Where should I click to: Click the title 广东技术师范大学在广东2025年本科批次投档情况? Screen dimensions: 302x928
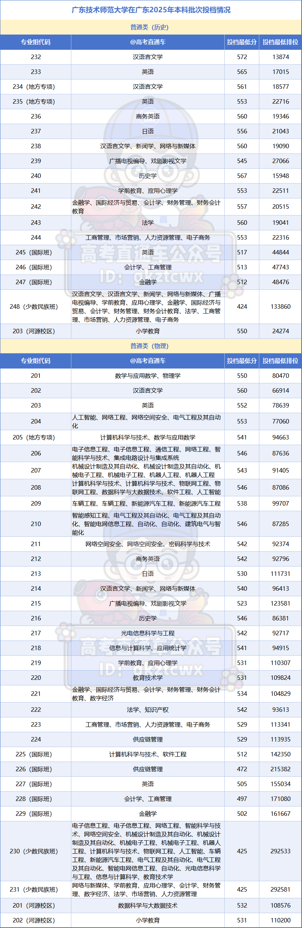[x=151, y=10]
